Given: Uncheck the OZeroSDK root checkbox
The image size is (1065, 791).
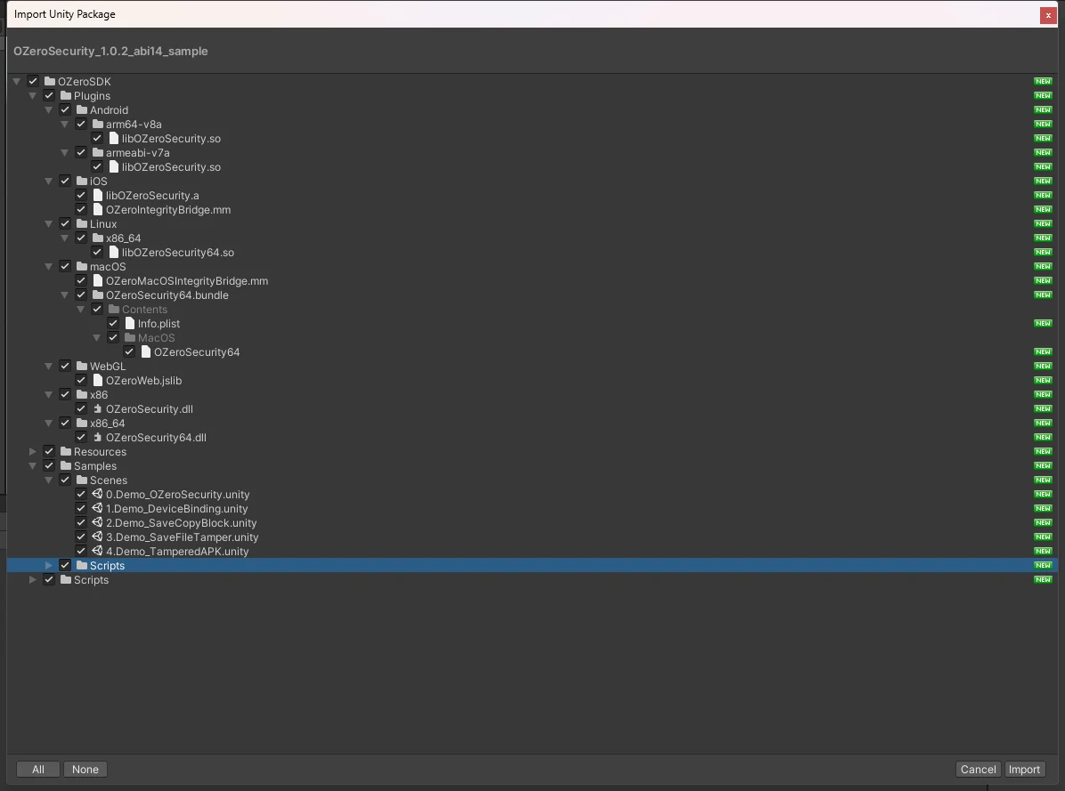Looking at the screenshot, I should [33, 81].
